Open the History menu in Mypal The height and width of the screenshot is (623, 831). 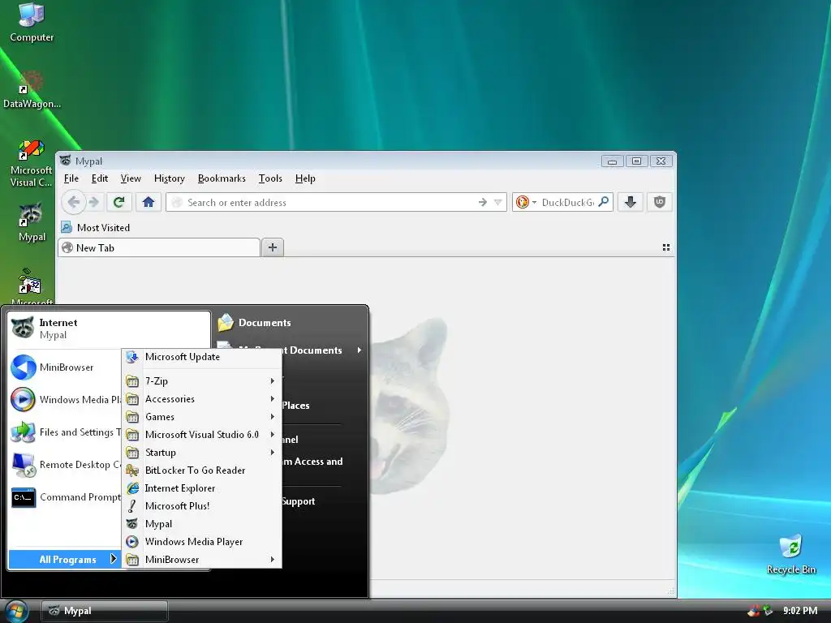pyautogui.click(x=170, y=178)
